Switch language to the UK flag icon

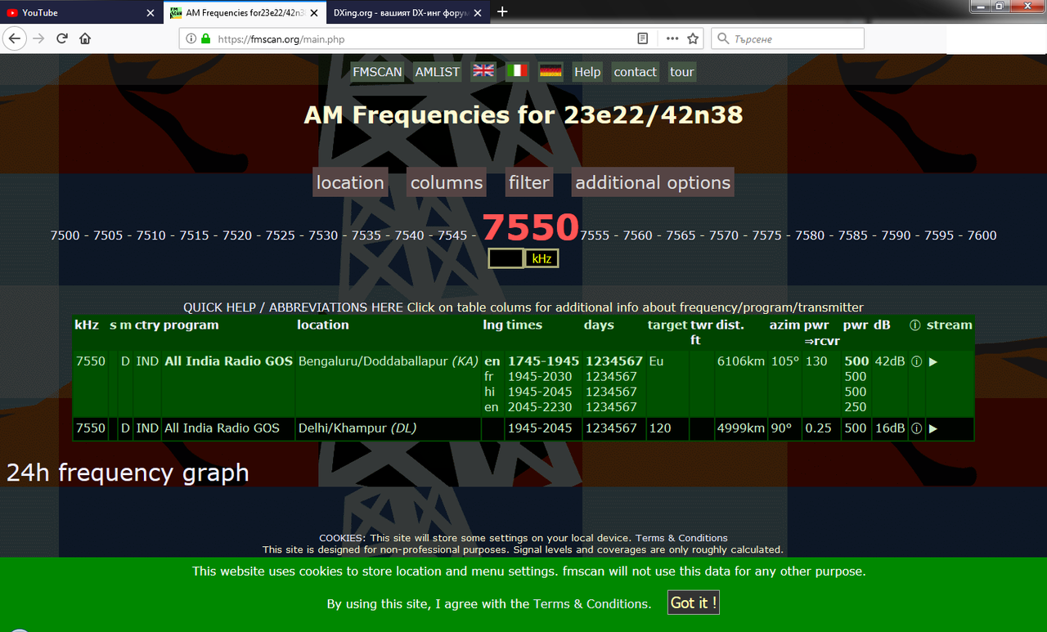tap(483, 71)
